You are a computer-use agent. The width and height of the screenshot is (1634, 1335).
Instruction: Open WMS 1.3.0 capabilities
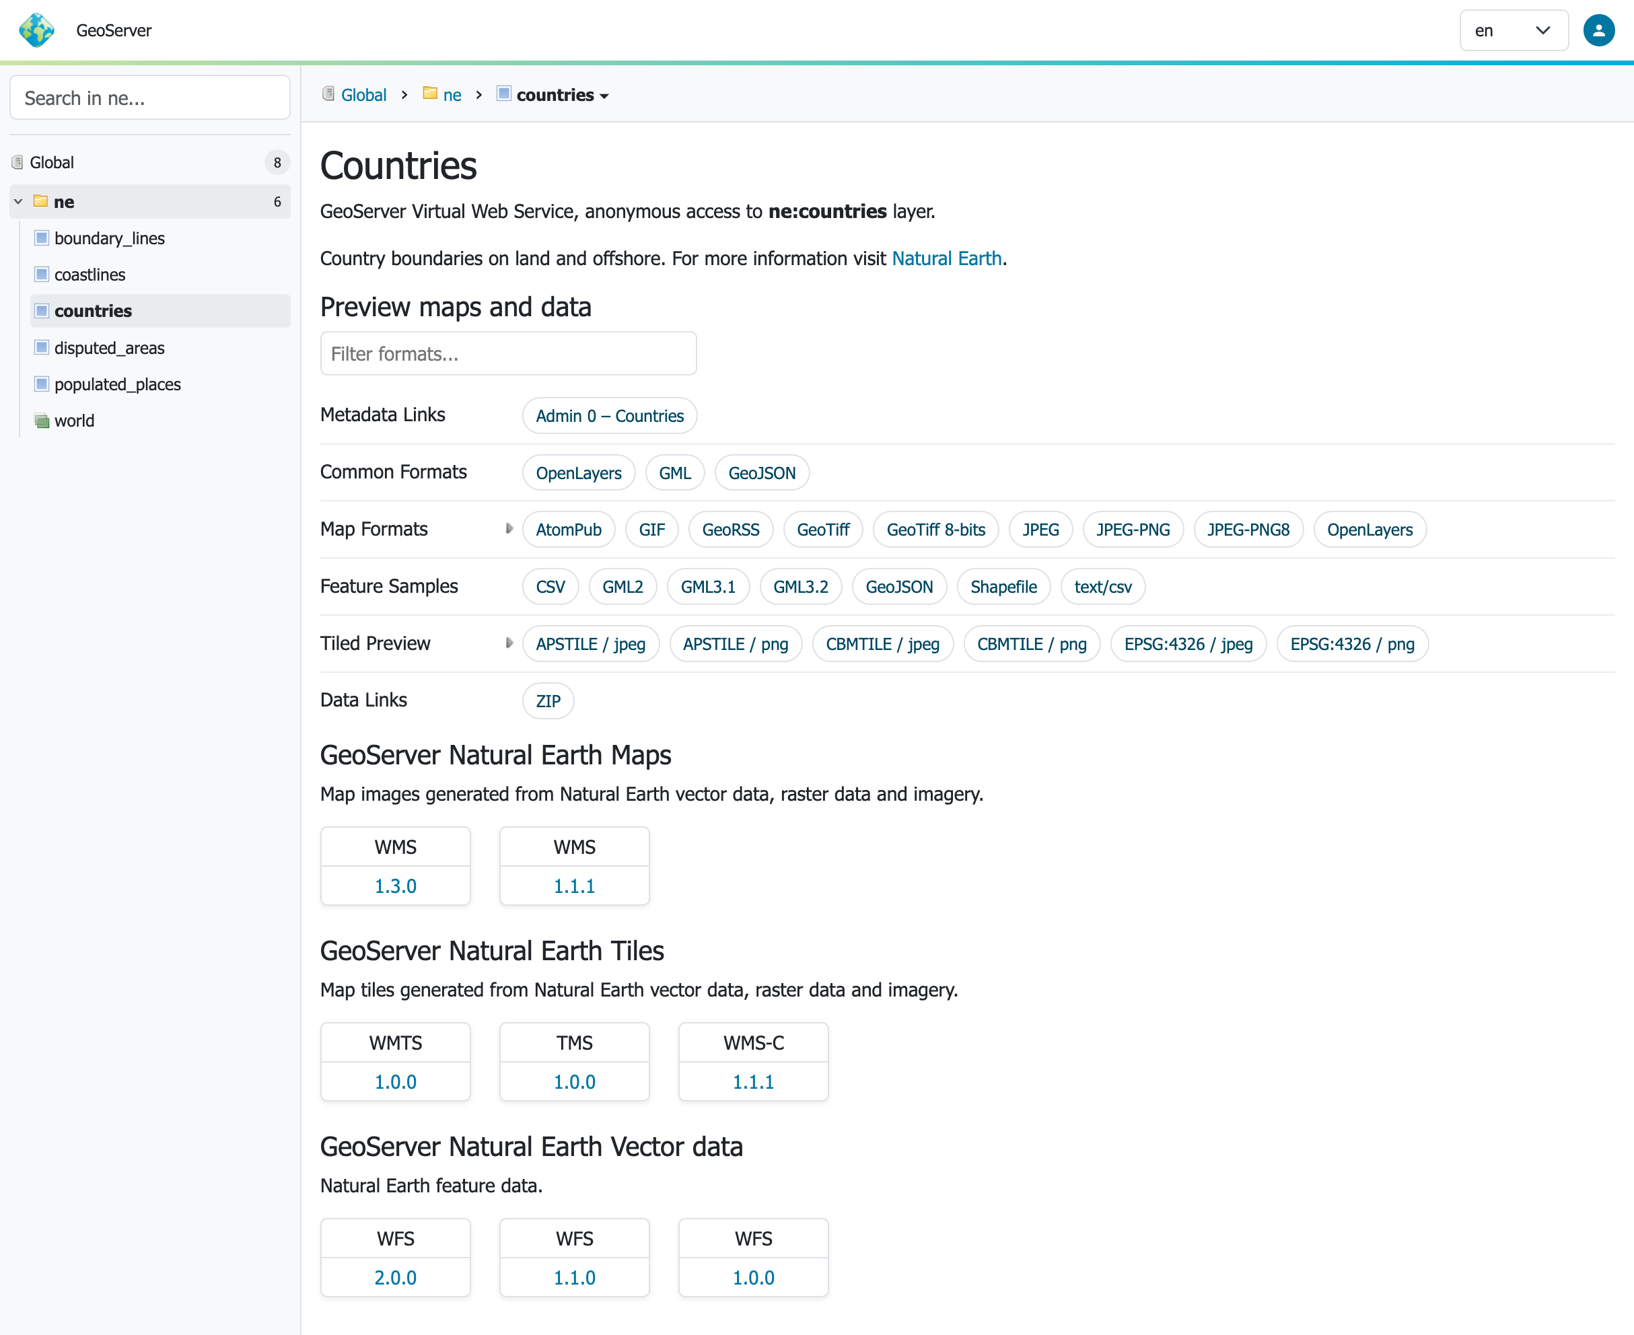[x=395, y=886]
